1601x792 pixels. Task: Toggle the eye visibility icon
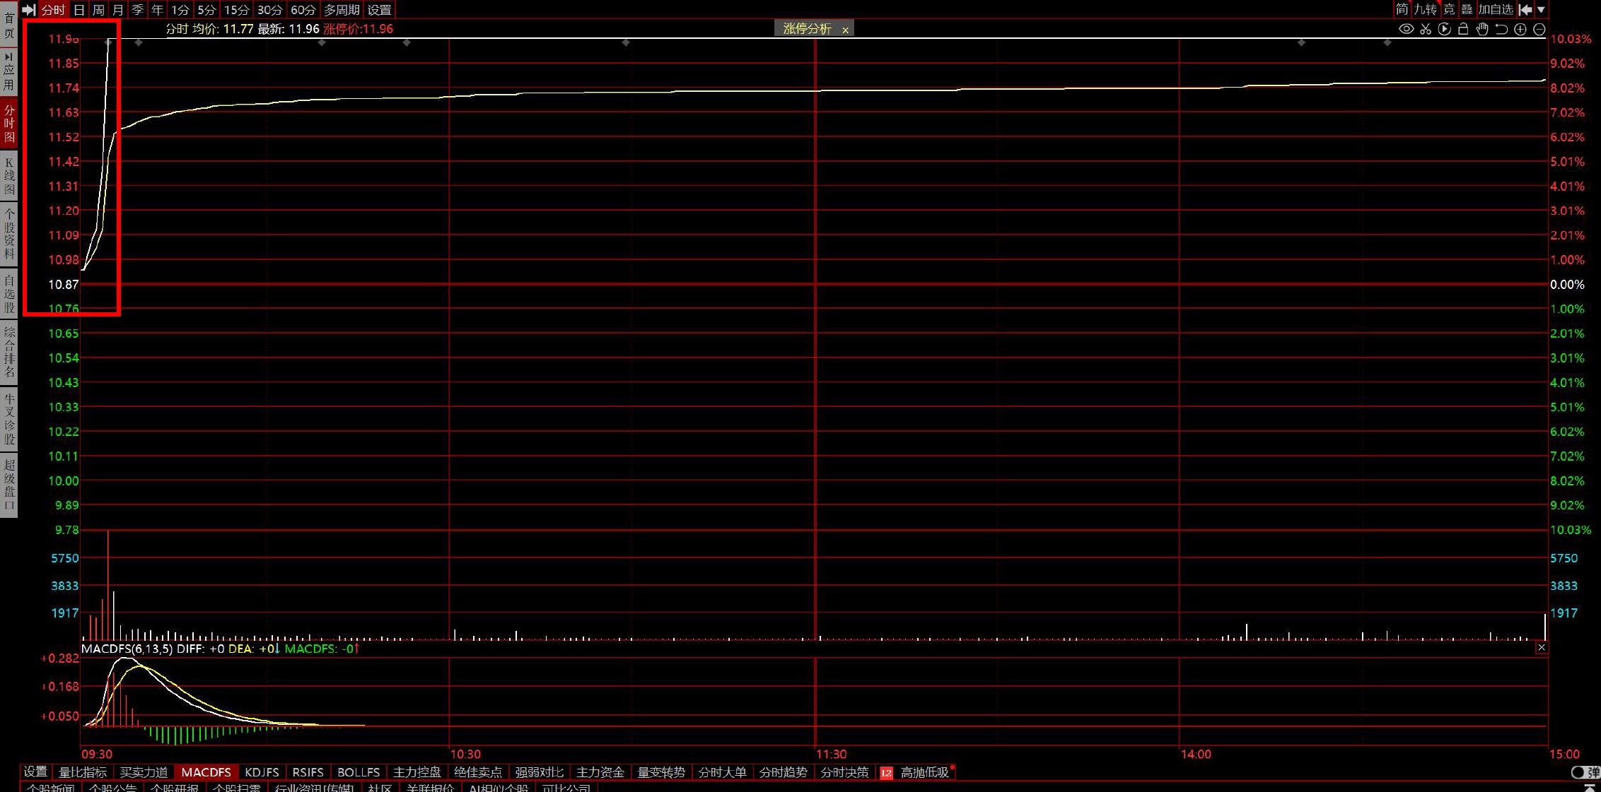1406,29
